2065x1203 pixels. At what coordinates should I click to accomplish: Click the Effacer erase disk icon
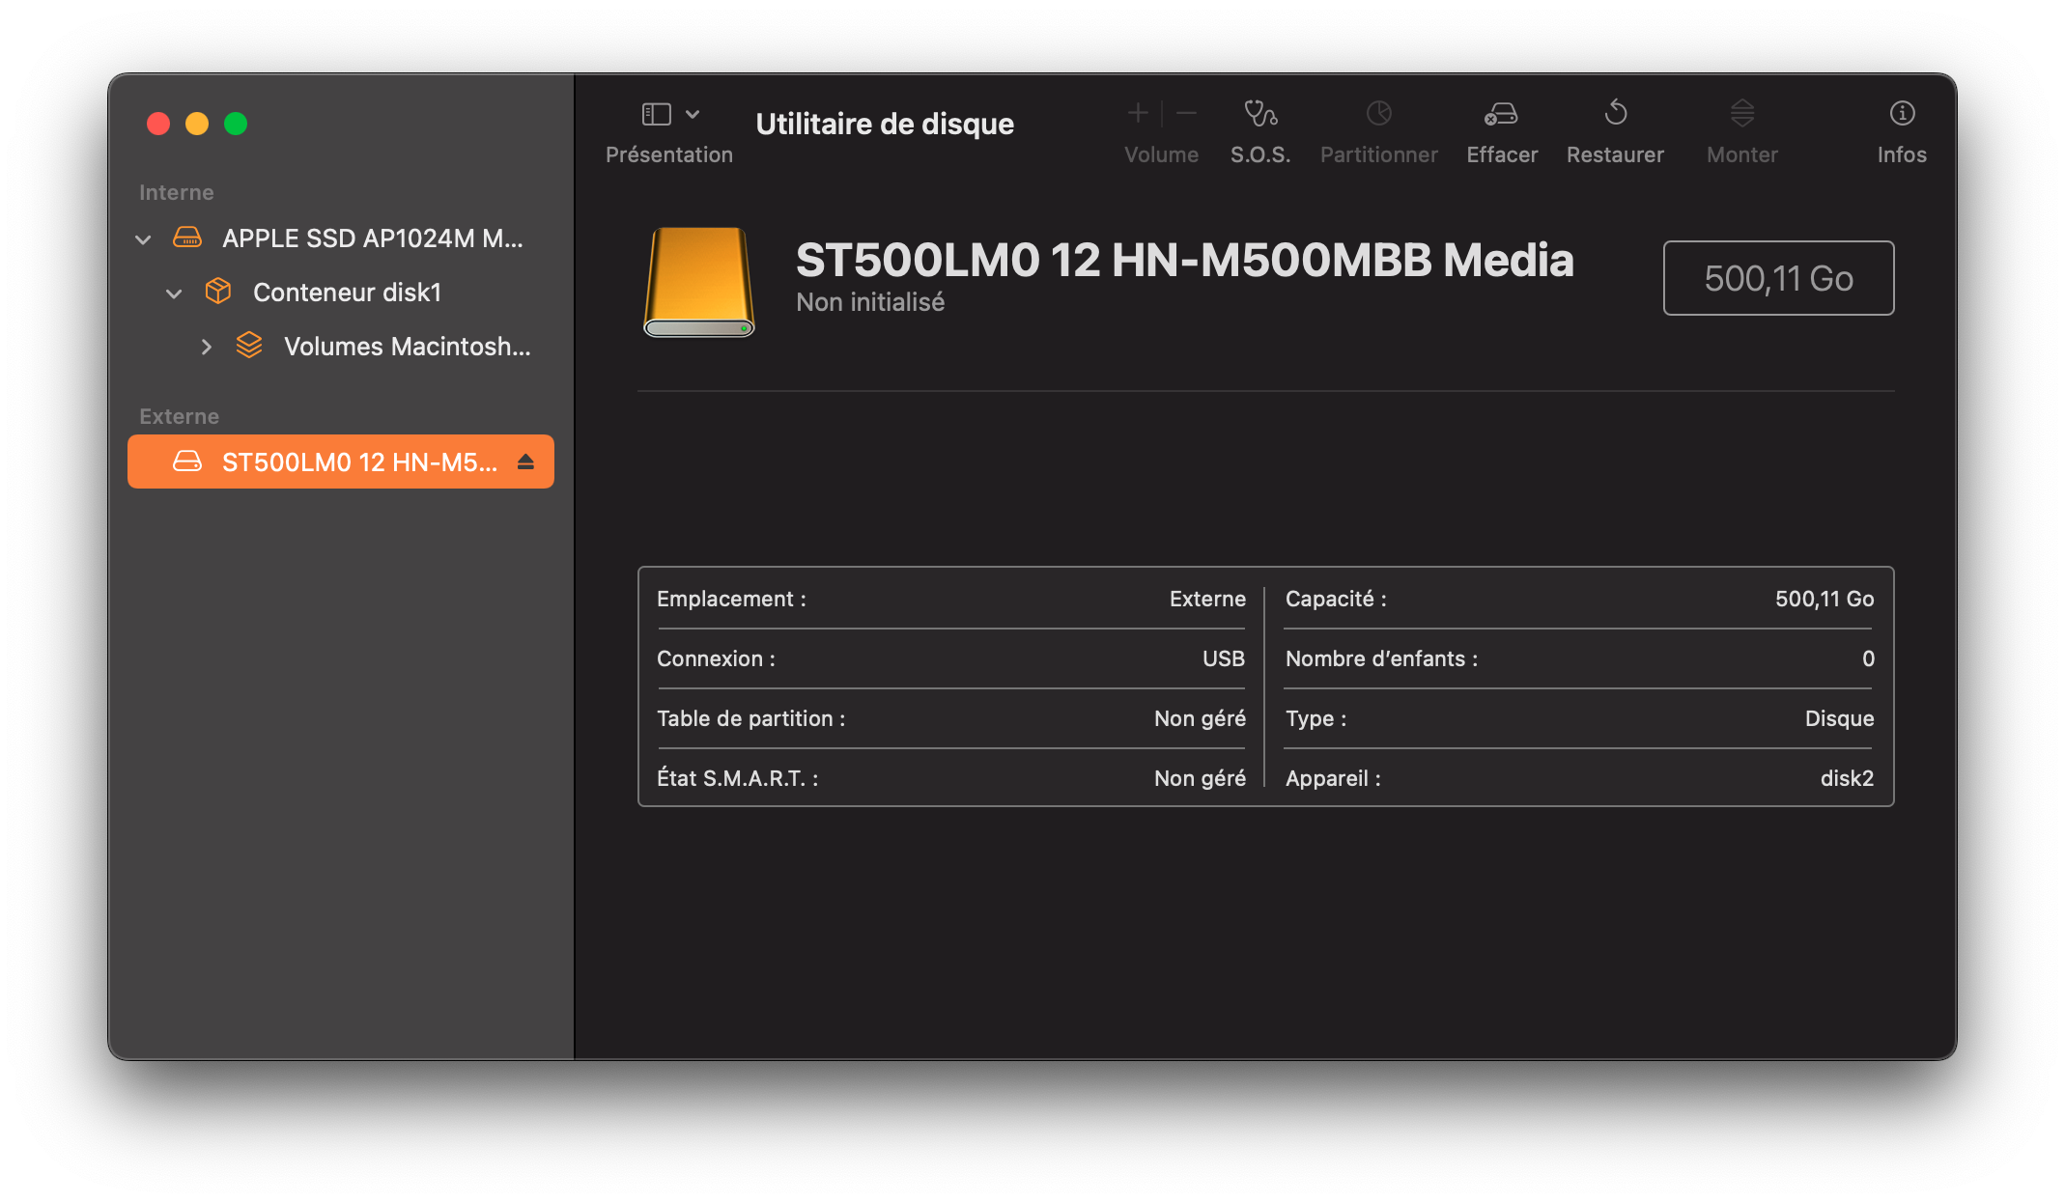(x=1501, y=114)
